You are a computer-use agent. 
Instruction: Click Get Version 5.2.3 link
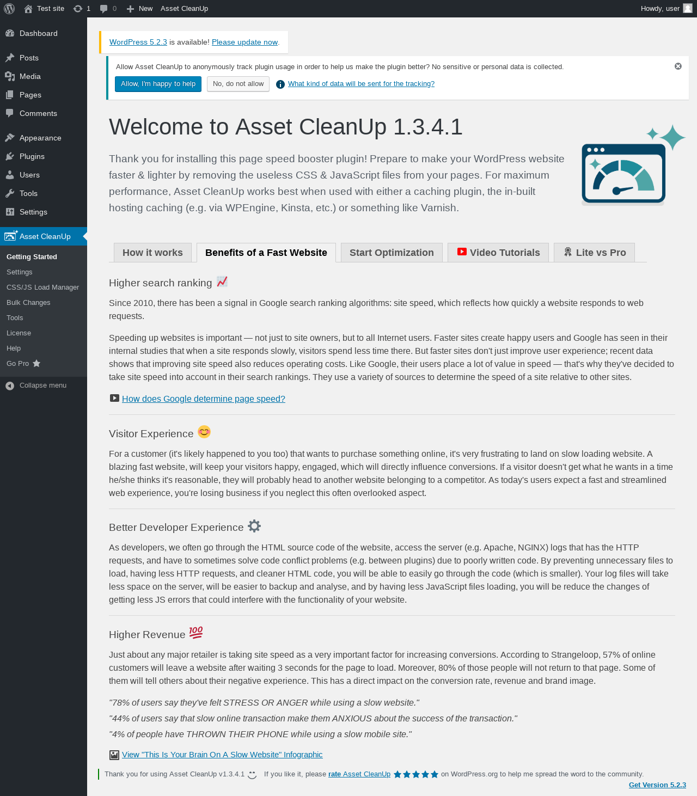point(657,785)
